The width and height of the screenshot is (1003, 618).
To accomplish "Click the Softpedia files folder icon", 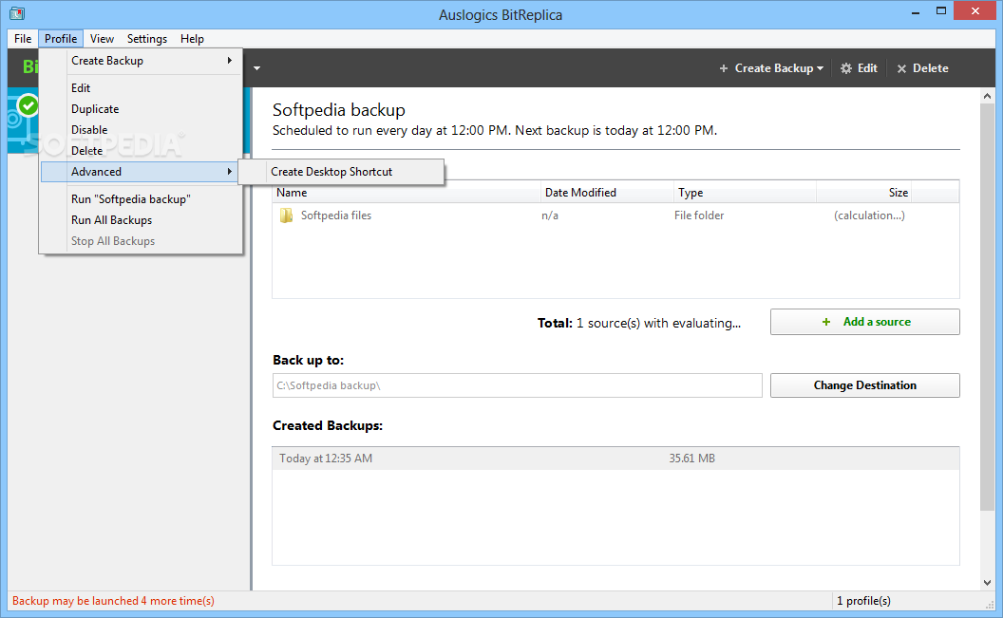I will (286, 215).
